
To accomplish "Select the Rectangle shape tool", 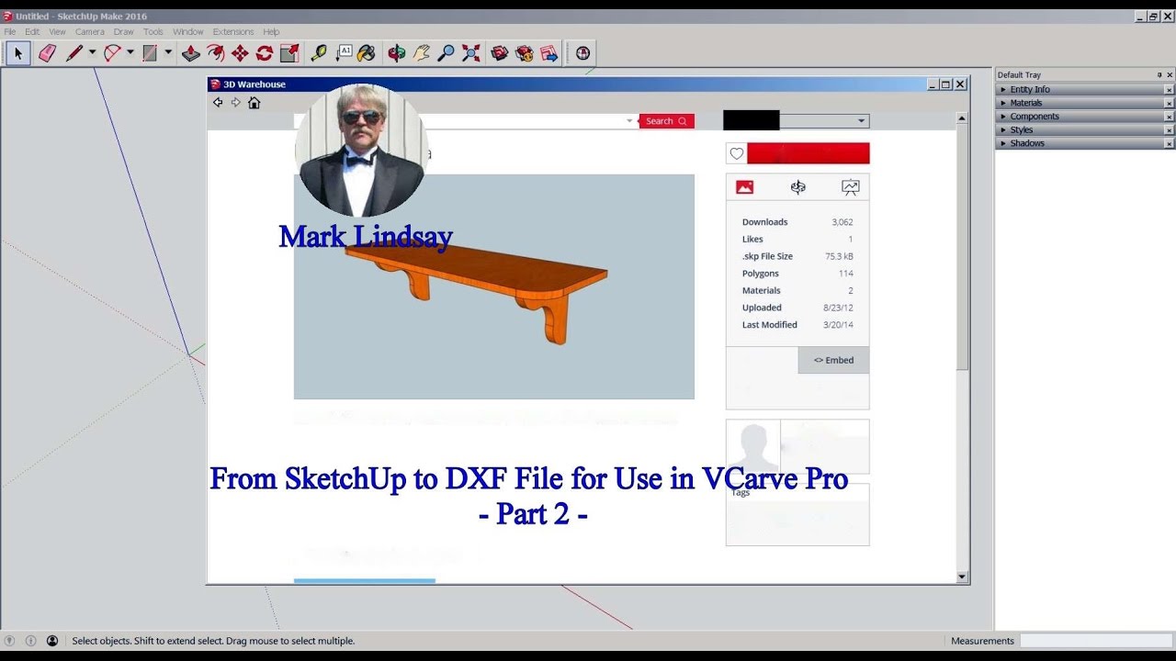I will pos(150,53).
